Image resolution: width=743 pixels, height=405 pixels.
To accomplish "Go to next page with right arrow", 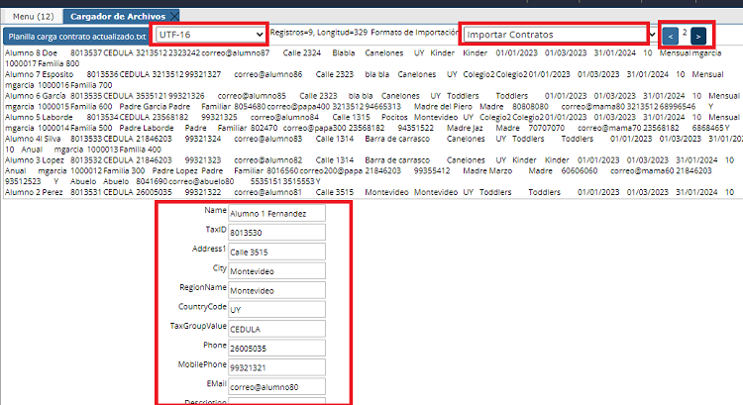I will (x=698, y=36).
